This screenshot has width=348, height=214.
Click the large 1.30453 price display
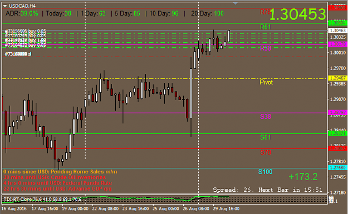click(298, 14)
